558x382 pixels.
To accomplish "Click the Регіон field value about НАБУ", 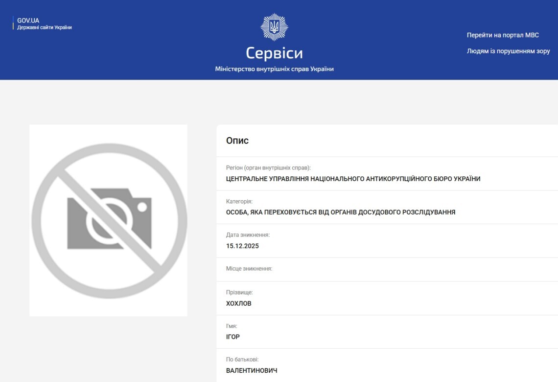I will (x=352, y=178).
